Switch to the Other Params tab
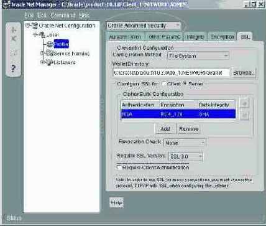The height and width of the screenshot is (226, 266). point(164,37)
